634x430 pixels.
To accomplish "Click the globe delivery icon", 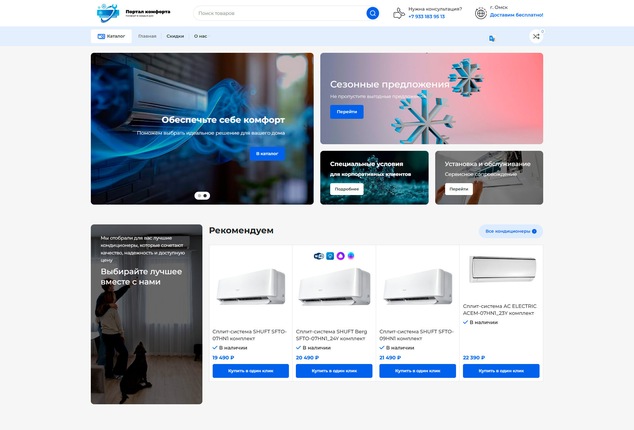I will coord(481,13).
